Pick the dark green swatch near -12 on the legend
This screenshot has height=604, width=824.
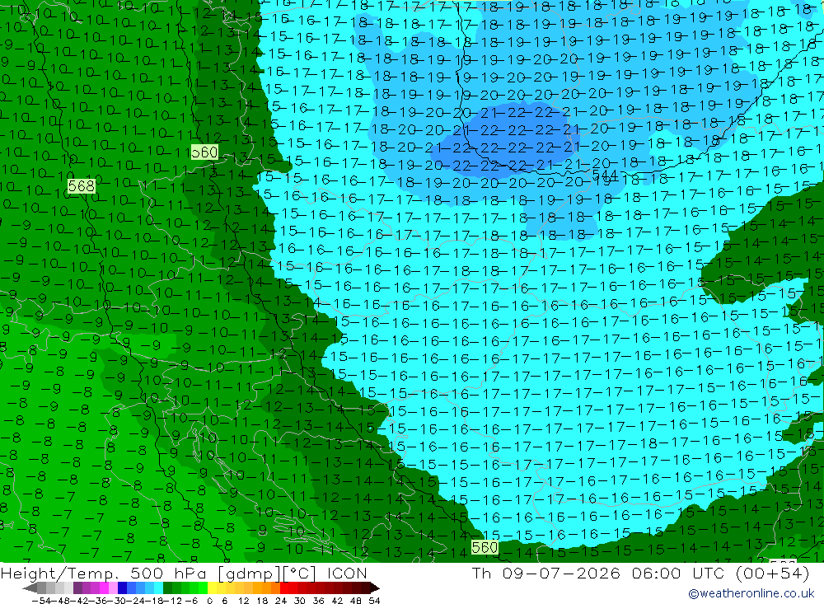(x=167, y=588)
